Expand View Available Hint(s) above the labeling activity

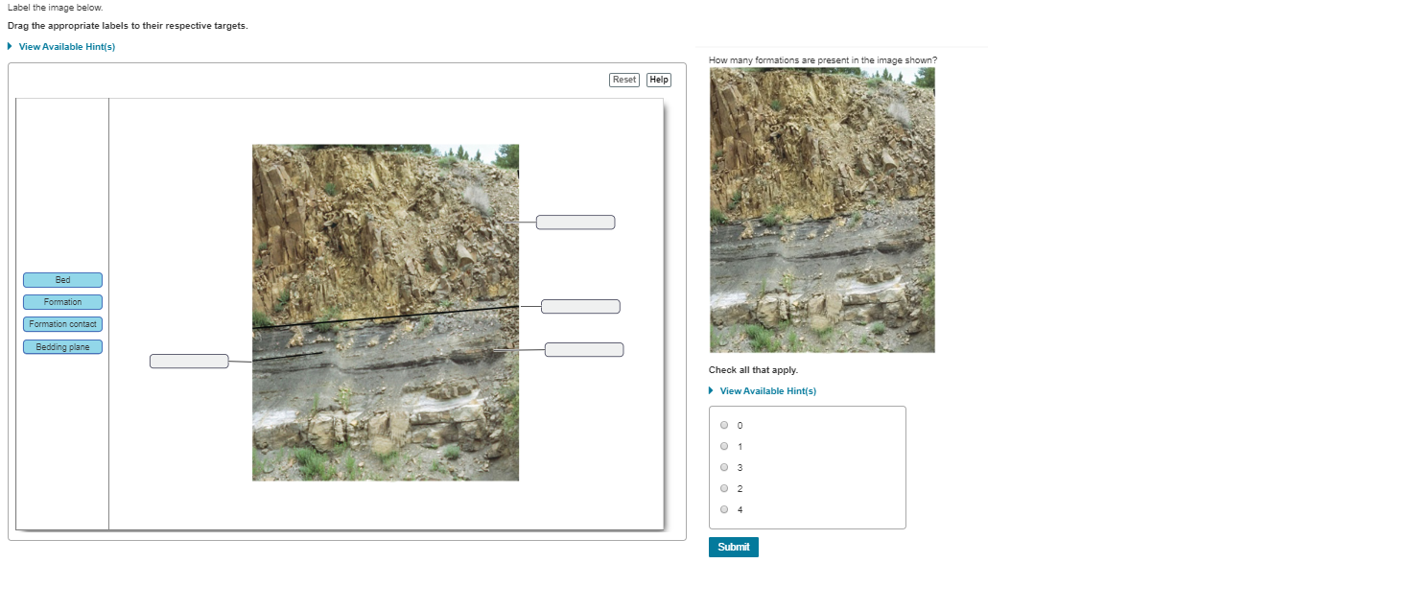[65, 46]
